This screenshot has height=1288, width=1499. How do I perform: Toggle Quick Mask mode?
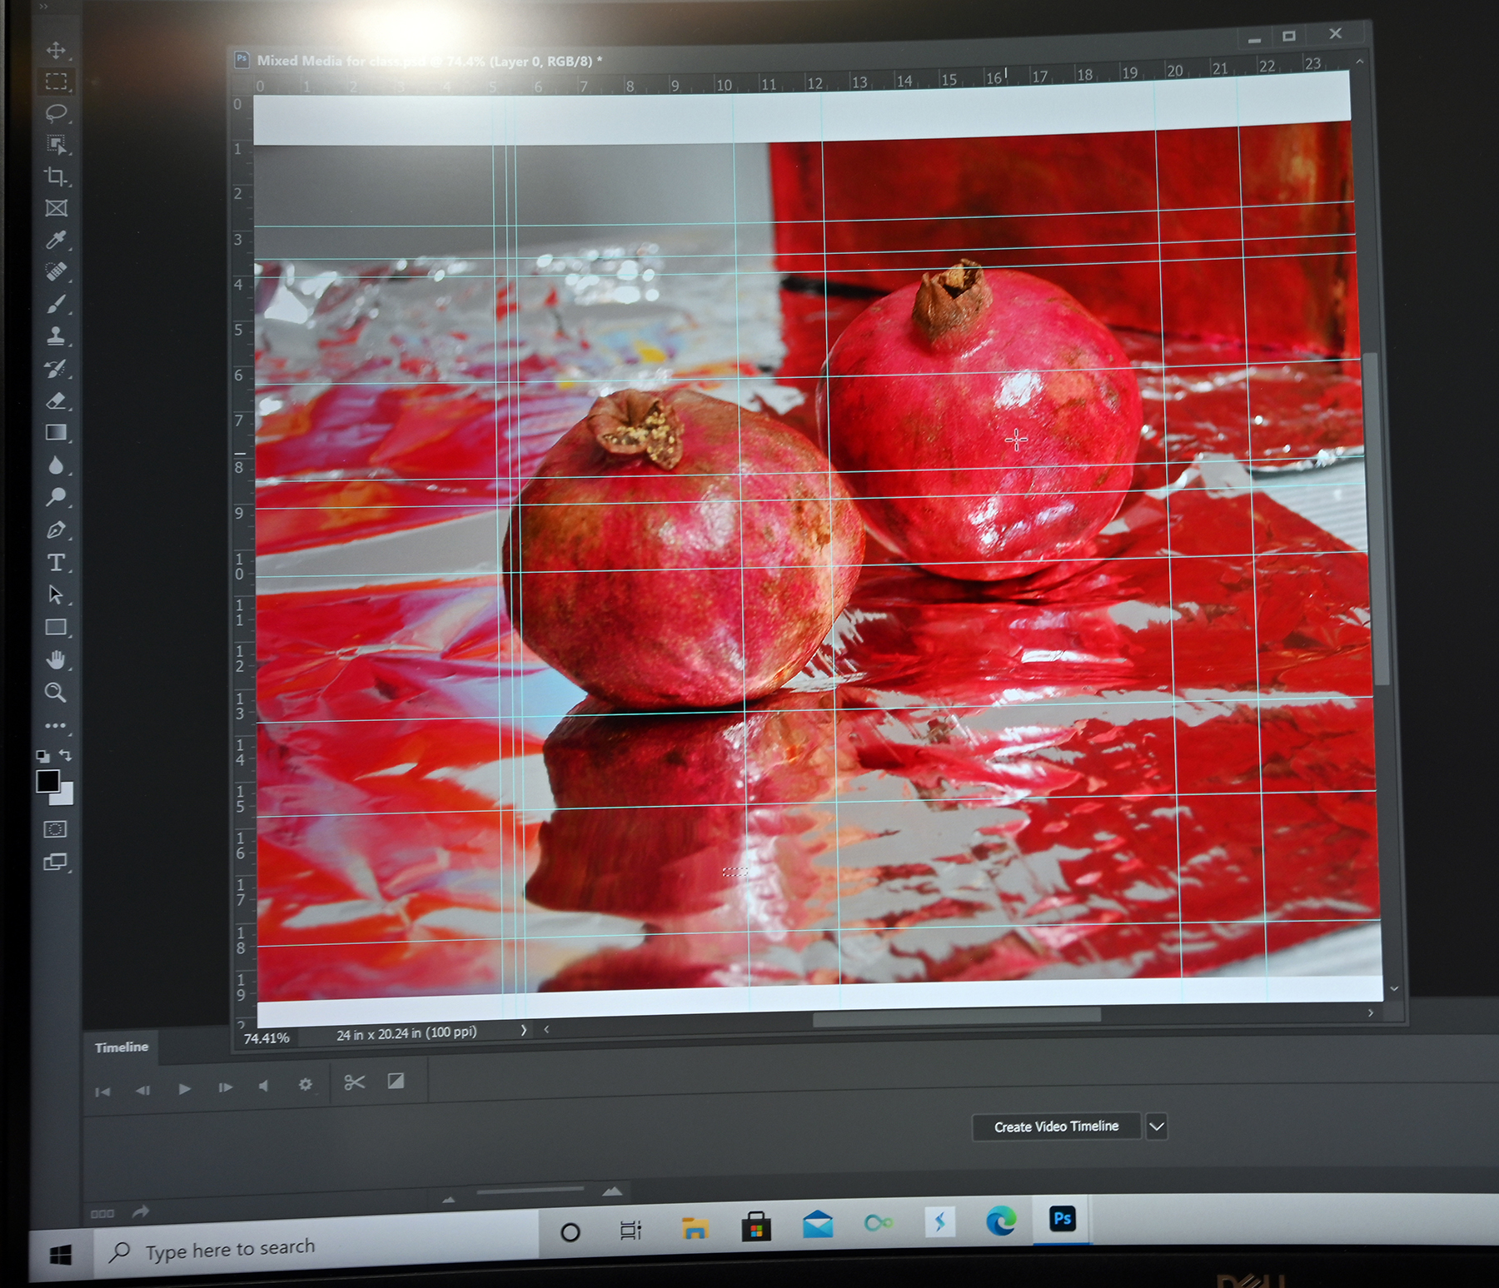pos(55,829)
